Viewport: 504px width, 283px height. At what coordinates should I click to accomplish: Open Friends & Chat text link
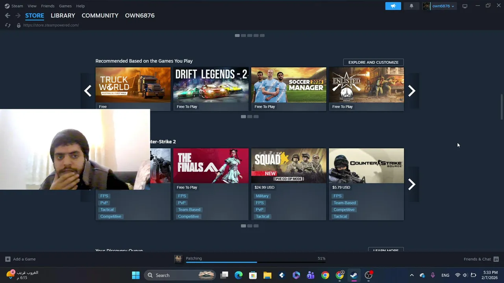477,259
